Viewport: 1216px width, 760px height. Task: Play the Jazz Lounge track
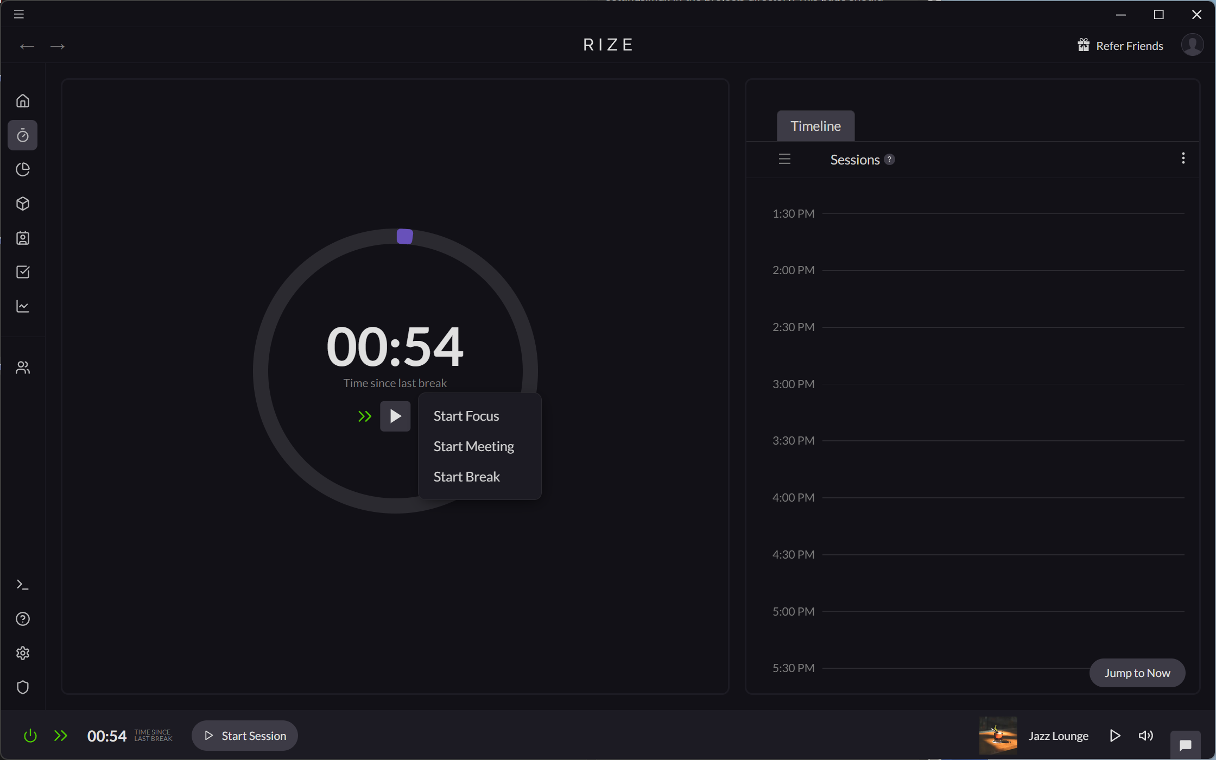pos(1115,736)
